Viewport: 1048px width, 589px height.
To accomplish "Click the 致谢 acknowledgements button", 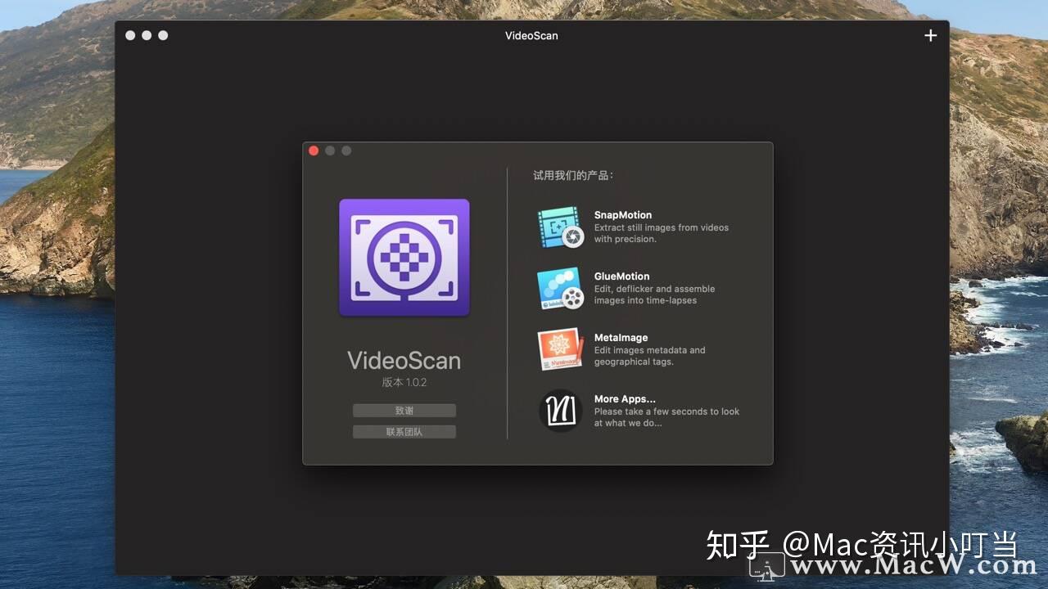I will (x=404, y=411).
